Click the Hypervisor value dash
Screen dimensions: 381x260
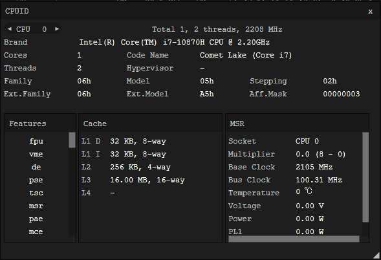coord(202,69)
